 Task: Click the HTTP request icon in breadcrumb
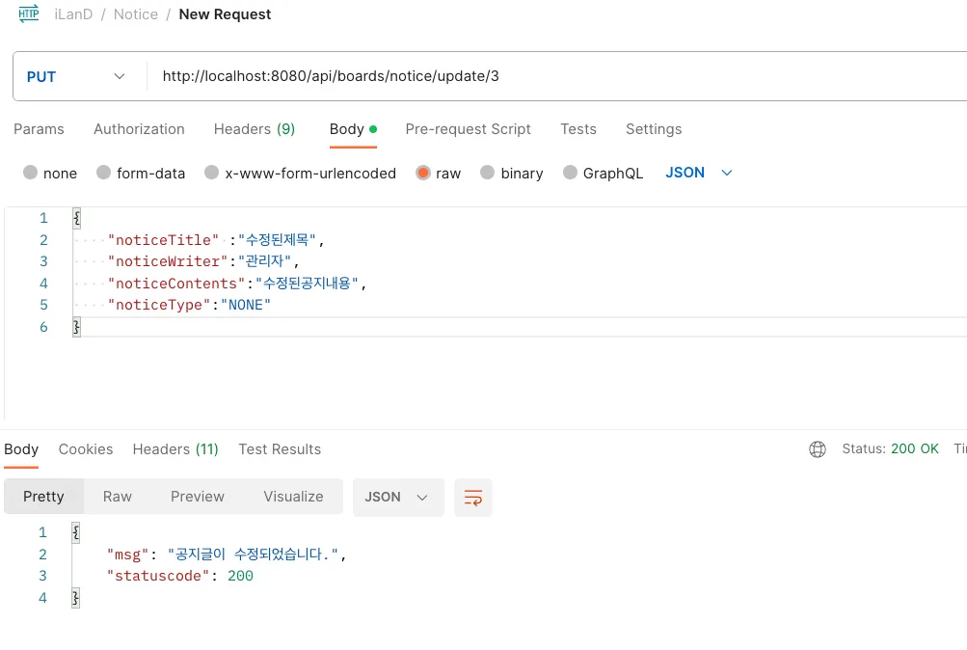click(29, 14)
